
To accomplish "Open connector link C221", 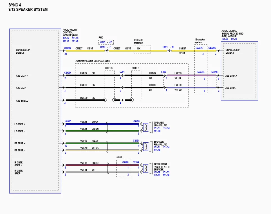I will click(165, 47).
